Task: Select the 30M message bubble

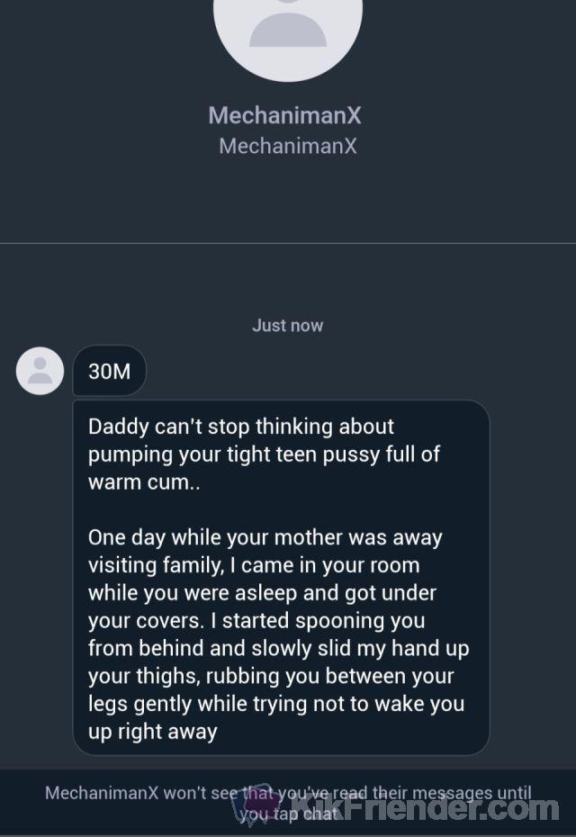Action: 109,371
